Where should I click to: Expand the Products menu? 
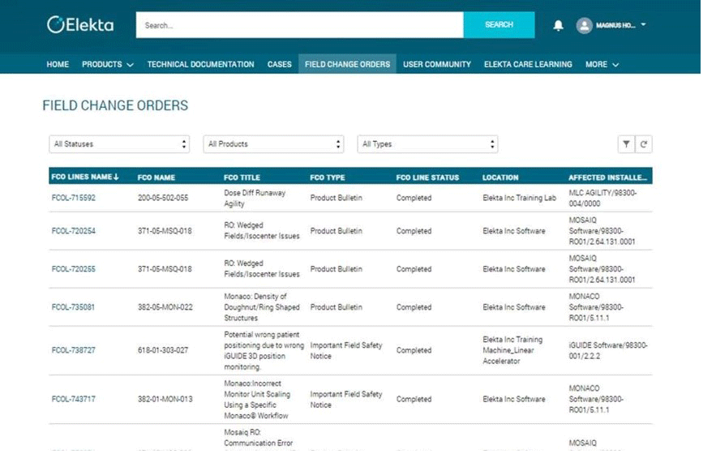click(x=108, y=64)
